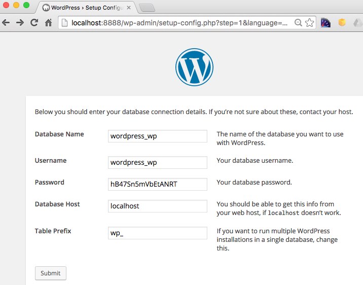
Task: Go to the browser home page
Action: [49, 22]
